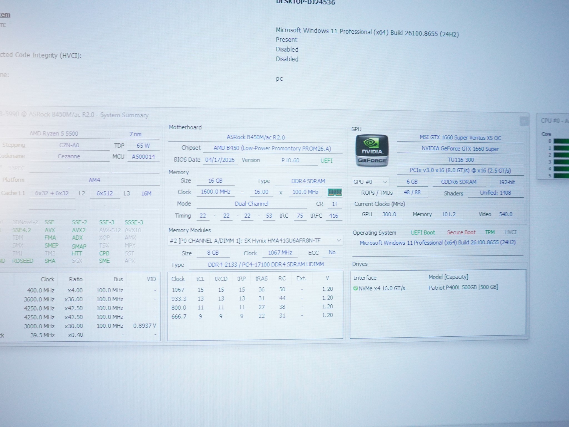The height and width of the screenshot is (427, 569).
Task: Click the NVMe x4 16.0 GT/s interface entry
Action: pyautogui.click(x=382, y=288)
